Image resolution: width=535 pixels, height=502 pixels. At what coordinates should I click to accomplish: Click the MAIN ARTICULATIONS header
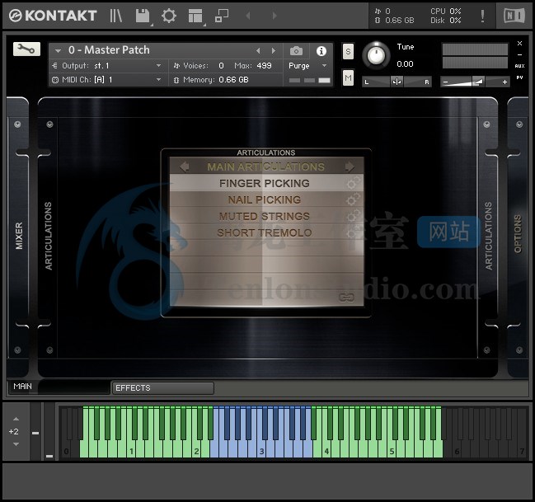point(265,167)
